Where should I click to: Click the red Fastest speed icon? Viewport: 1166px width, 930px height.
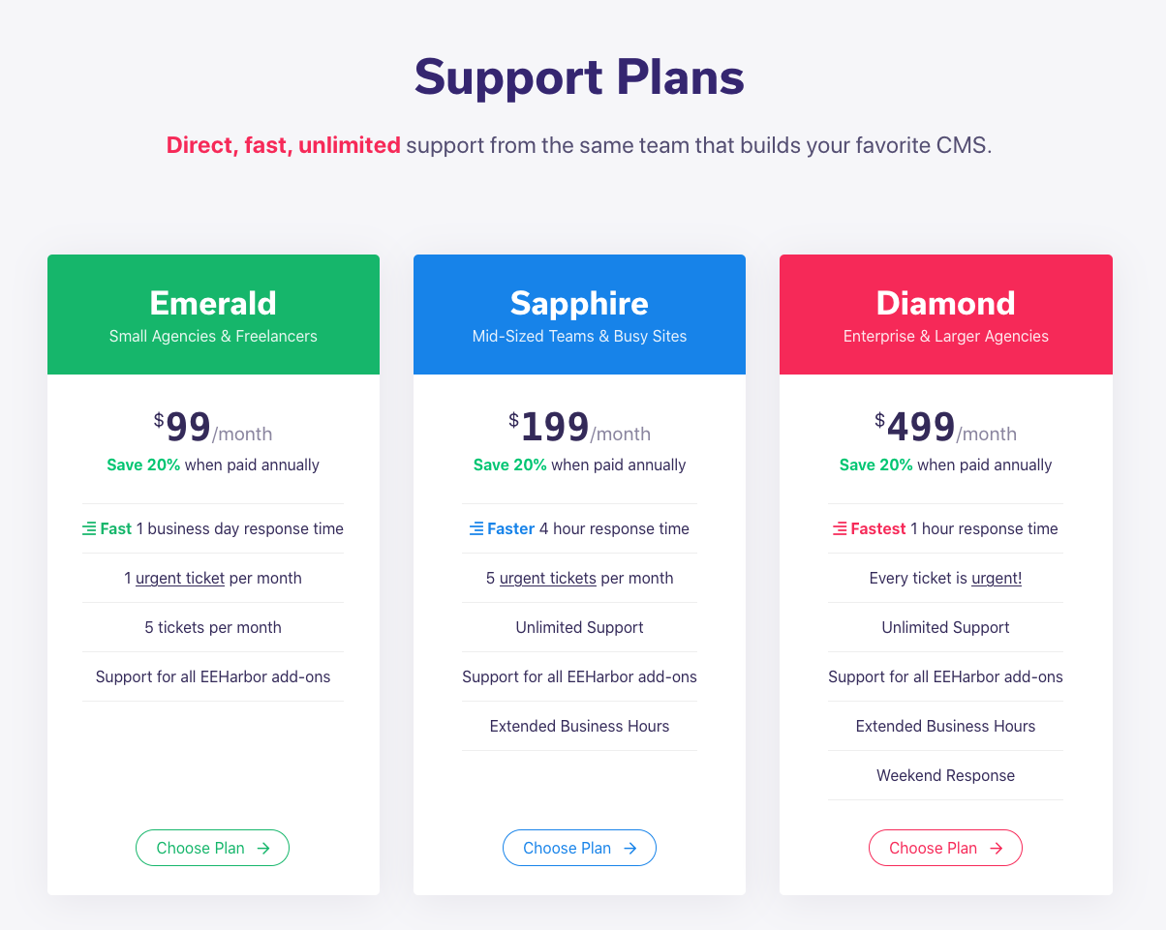click(x=840, y=528)
